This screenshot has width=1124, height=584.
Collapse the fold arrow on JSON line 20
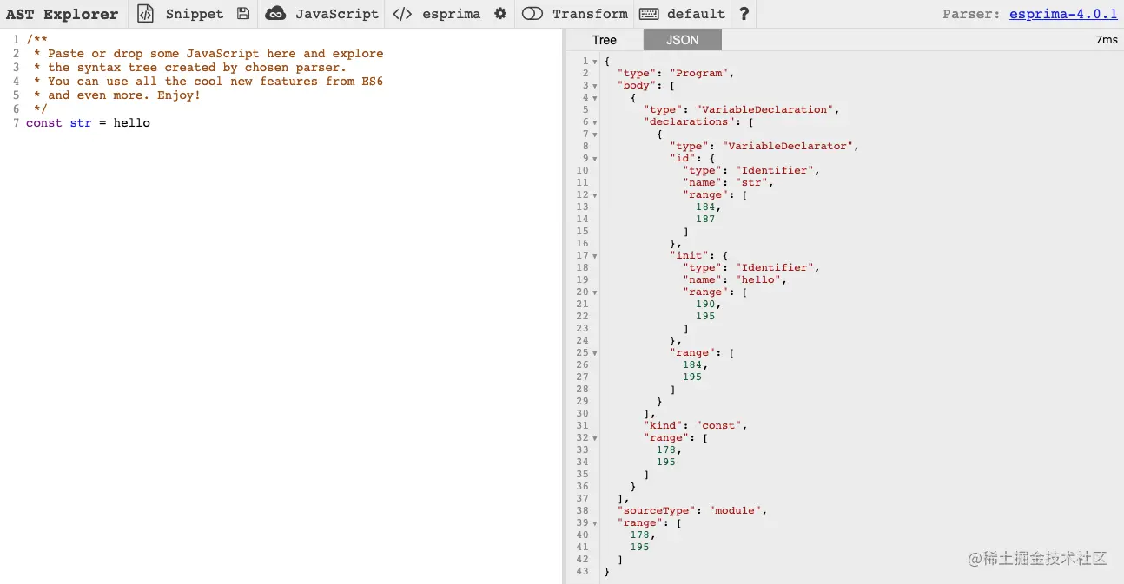click(x=594, y=292)
